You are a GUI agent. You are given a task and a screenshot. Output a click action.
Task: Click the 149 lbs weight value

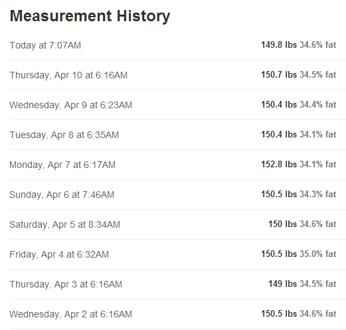283,284
